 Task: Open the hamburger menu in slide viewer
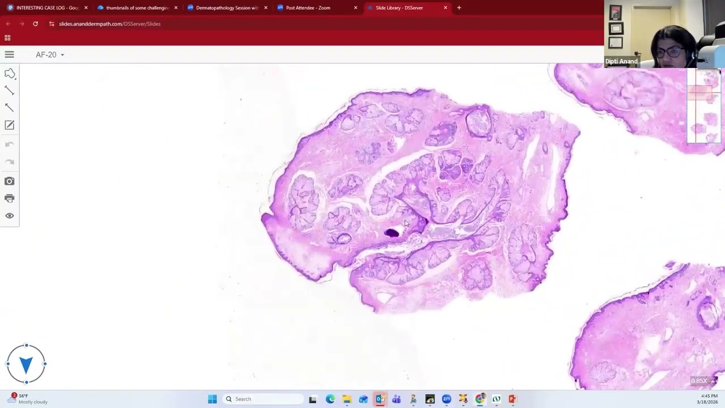tap(9, 54)
